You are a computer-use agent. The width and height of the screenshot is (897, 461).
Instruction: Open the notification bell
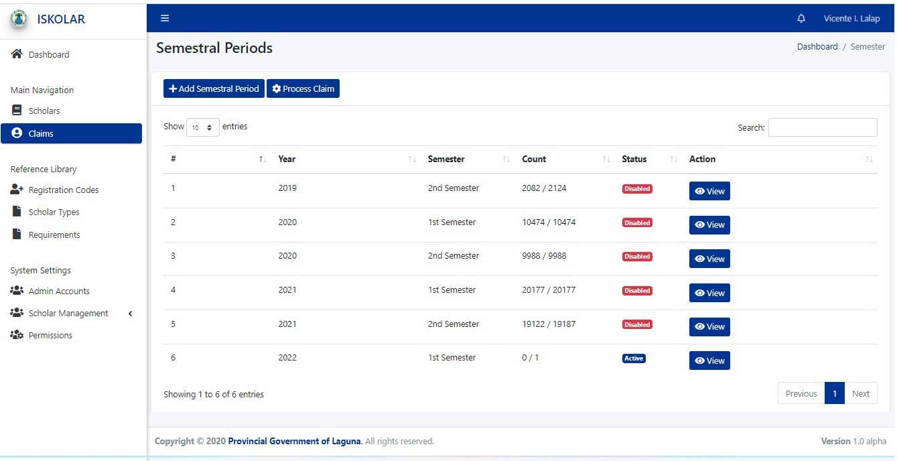click(x=801, y=19)
